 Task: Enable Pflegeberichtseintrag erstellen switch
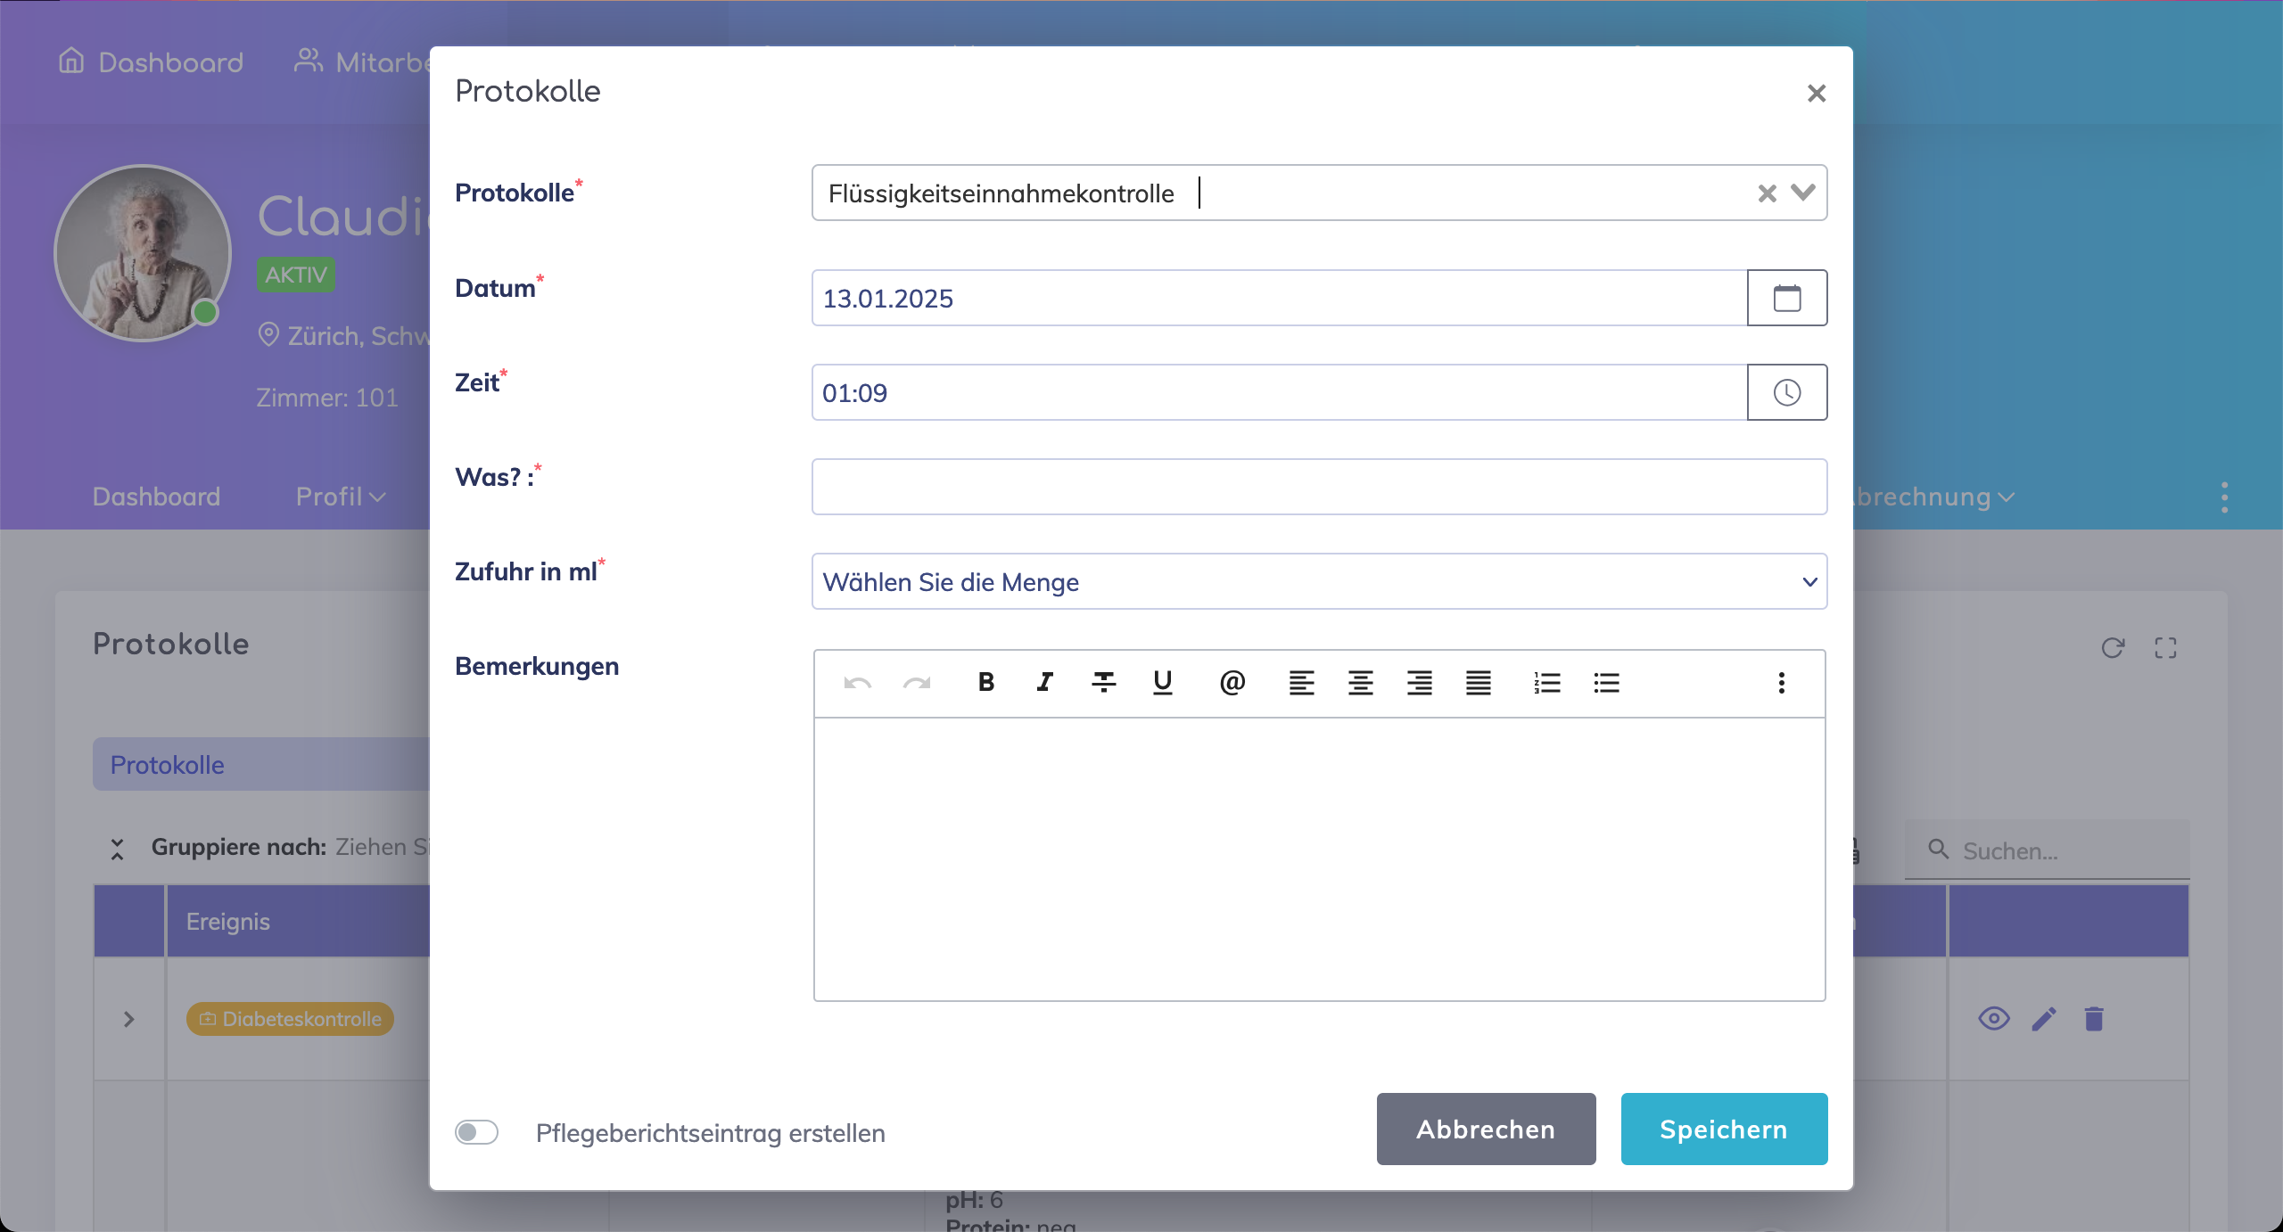(476, 1132)
